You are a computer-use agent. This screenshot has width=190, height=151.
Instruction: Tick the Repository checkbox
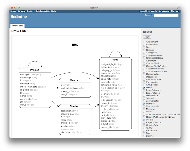144,131
